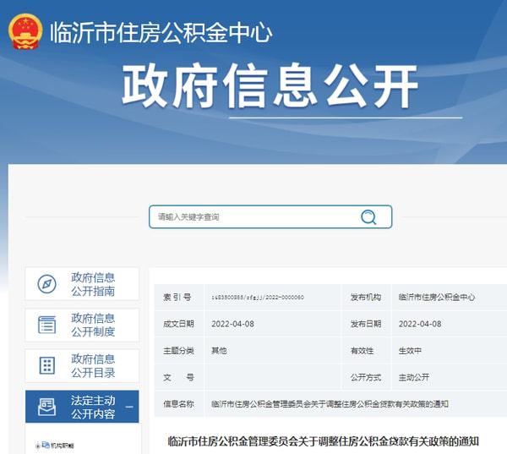Click the 公开方式 label cell
507x454 pixels.
coord(366,377)
